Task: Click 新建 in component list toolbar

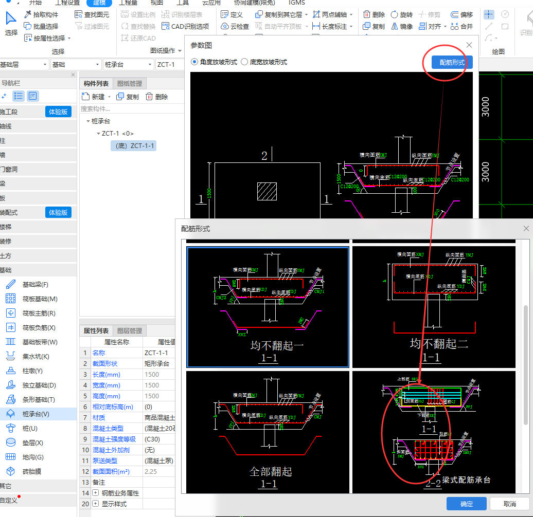Action: pyautogui.click(x=93, y=97)
